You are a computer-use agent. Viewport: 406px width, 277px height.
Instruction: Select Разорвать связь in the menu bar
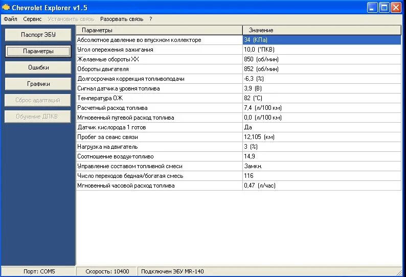122,19
